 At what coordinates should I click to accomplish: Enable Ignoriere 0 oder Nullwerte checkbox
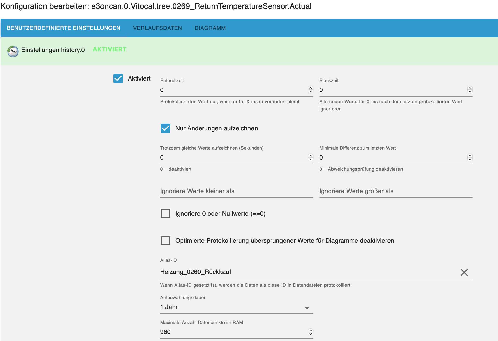[165, 214]
